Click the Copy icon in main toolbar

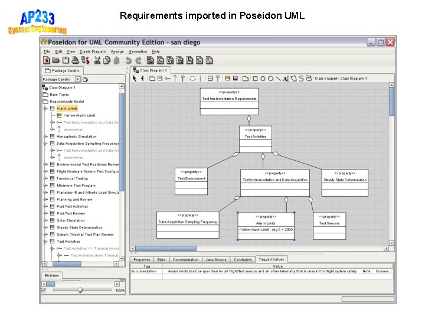pyautogui.click(x=107, y=60)
